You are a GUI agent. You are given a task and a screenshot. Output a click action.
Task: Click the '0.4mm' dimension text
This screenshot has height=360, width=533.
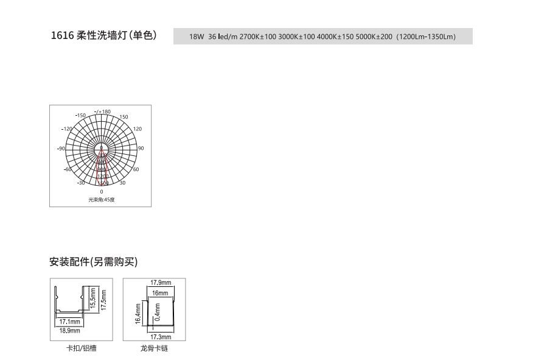(158, 312)
